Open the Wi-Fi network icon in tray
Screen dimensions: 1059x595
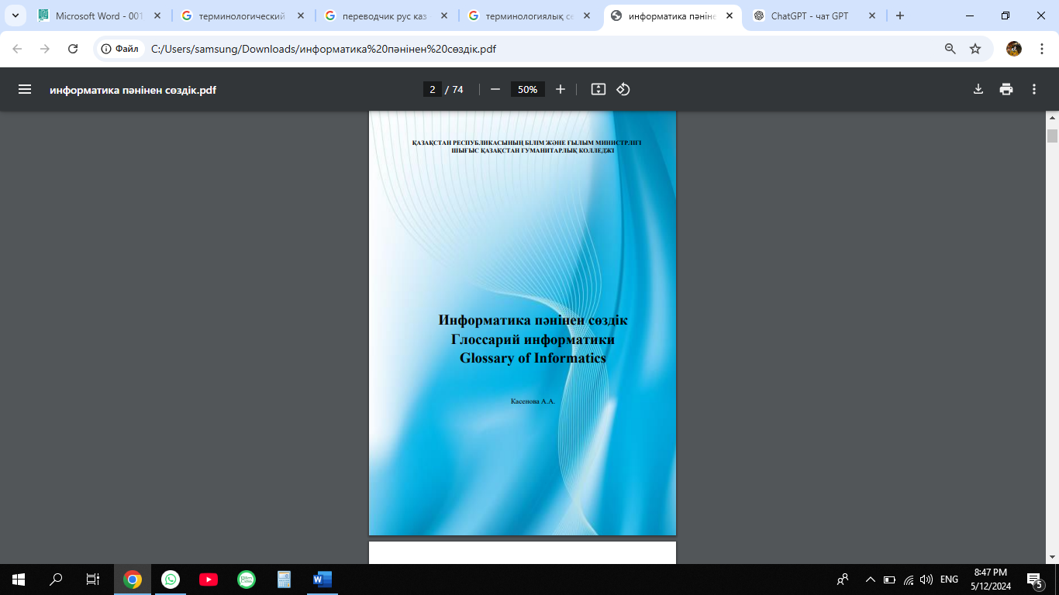coord(909,580)
